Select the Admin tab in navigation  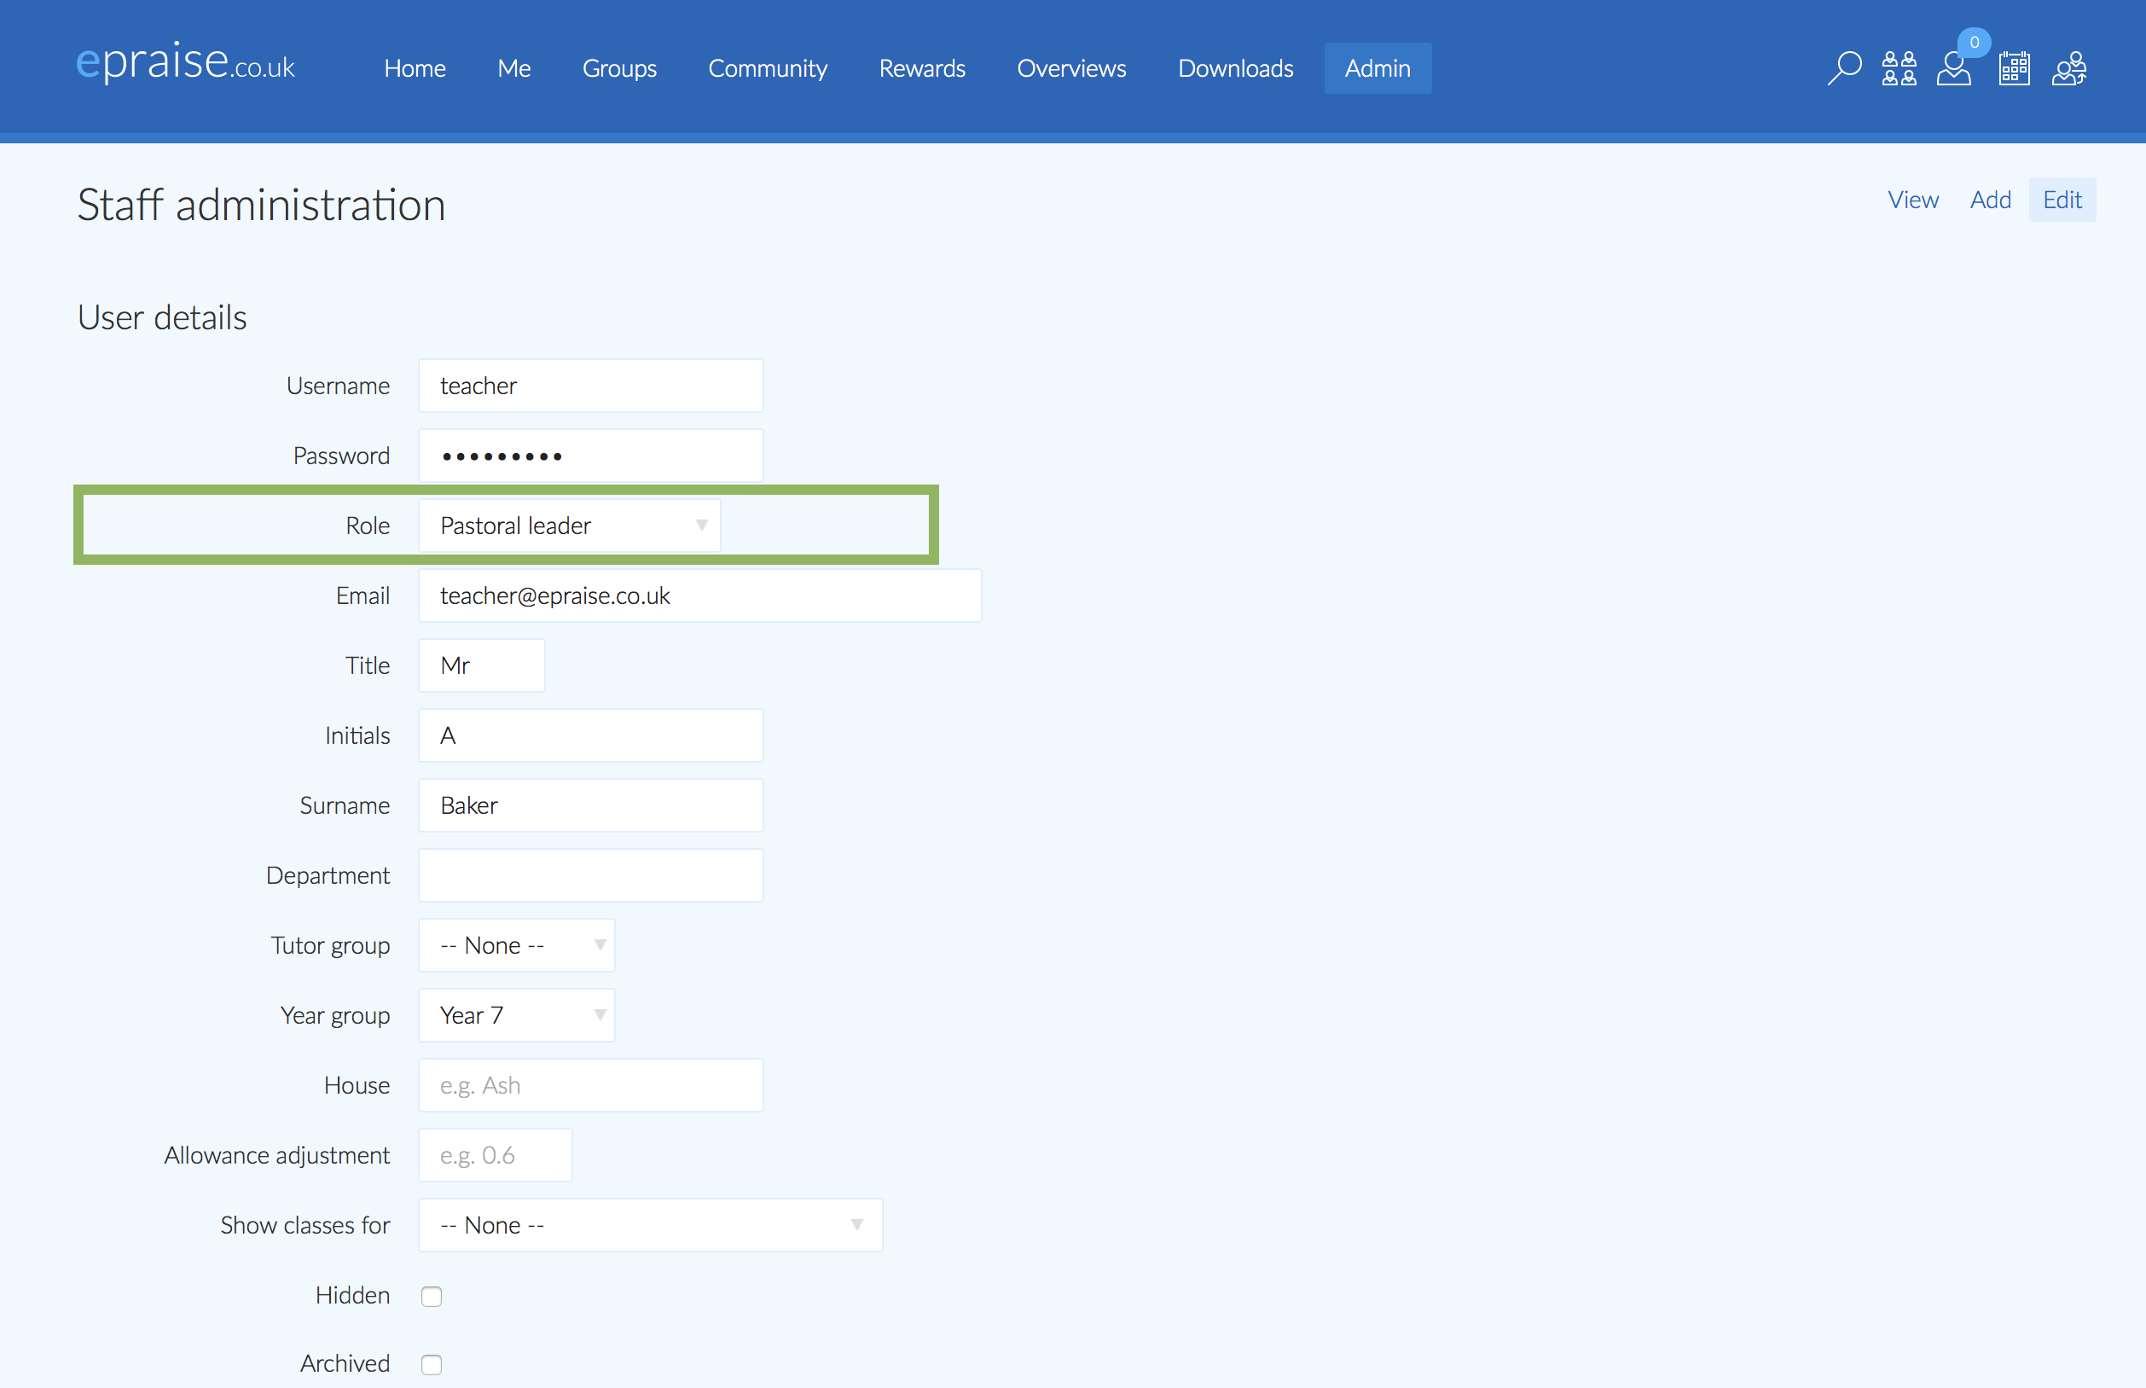[x=1377, y=67]
